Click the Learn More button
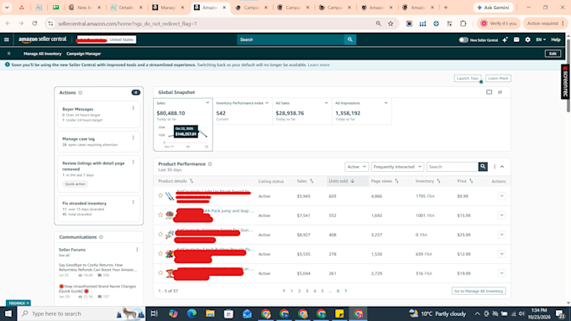Viewport: 571px width, 321px height. click(498, 78)
